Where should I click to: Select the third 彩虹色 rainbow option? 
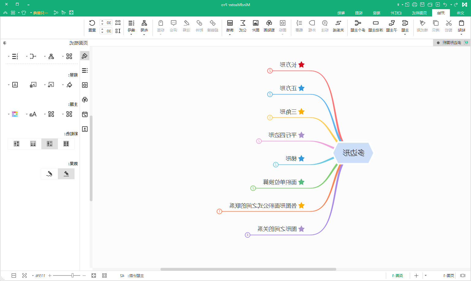(x=33, y=144)
